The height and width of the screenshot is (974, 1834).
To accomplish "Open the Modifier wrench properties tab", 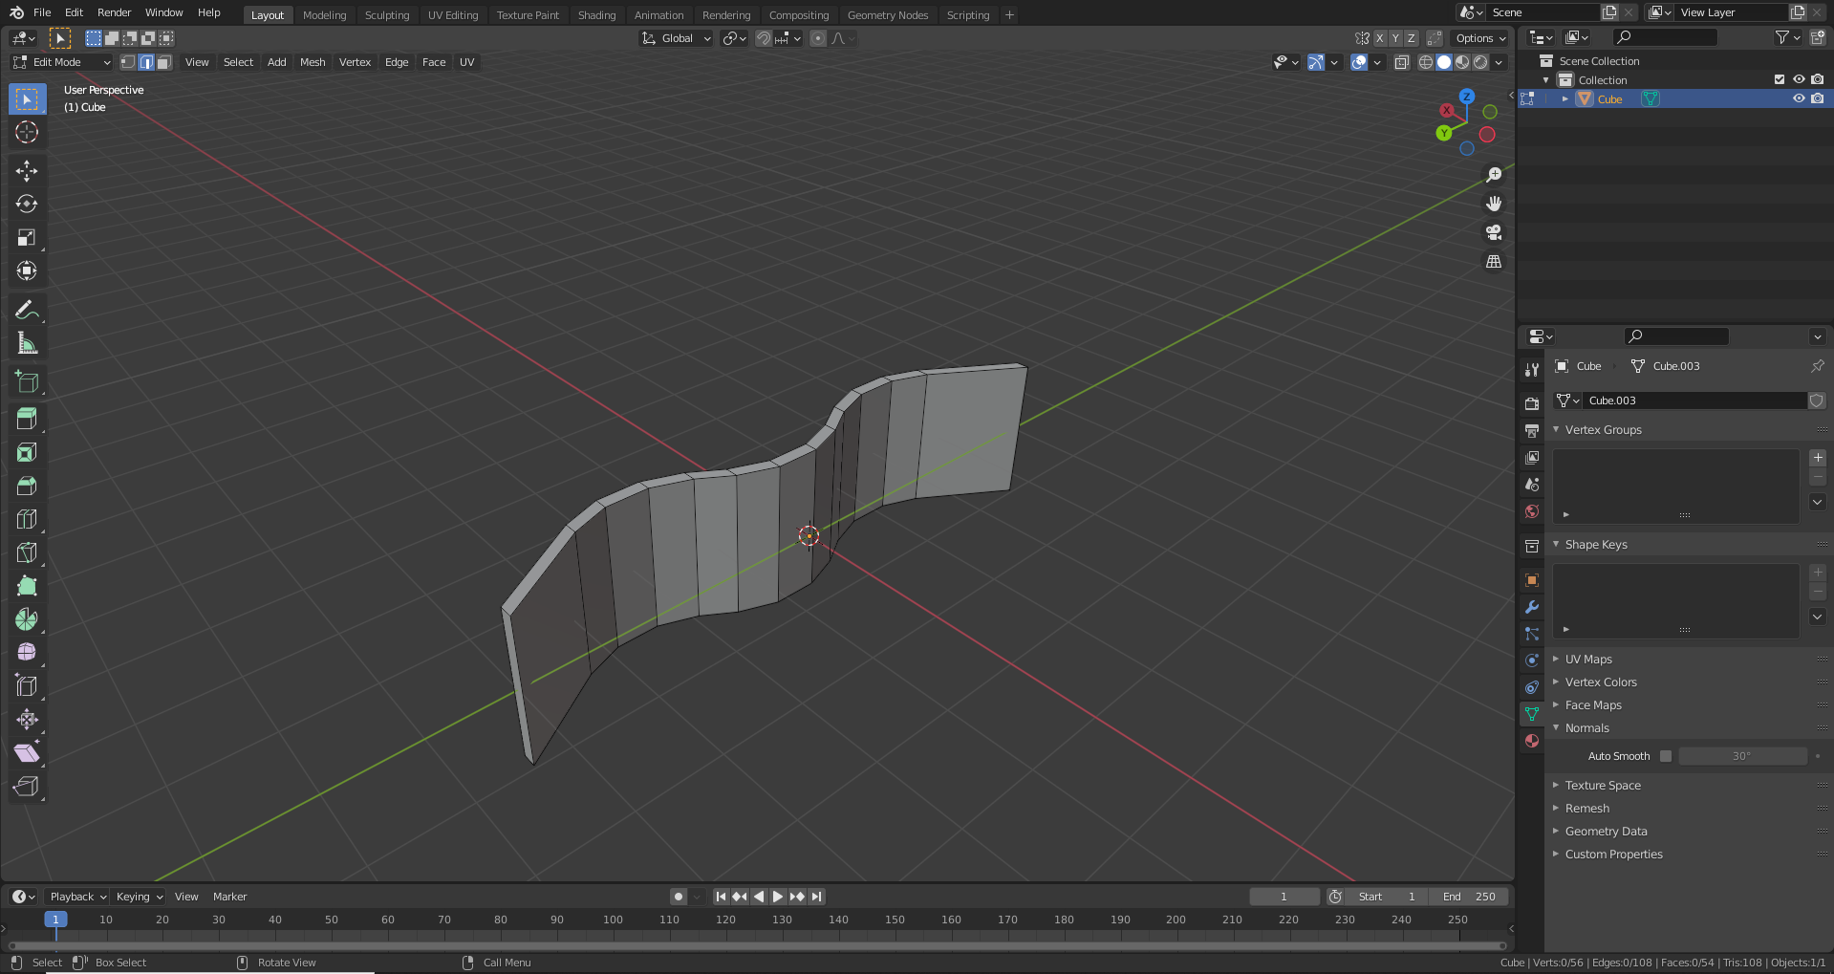I will click(1532, 607).
